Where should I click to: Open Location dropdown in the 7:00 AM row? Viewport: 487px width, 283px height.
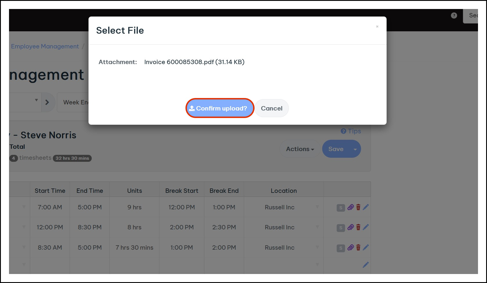pos(317,207)
